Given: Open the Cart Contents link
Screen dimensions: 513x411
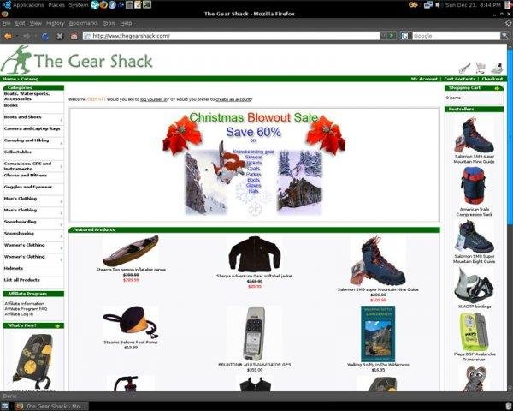Looking at the screenshot, I should click(459, 79).
